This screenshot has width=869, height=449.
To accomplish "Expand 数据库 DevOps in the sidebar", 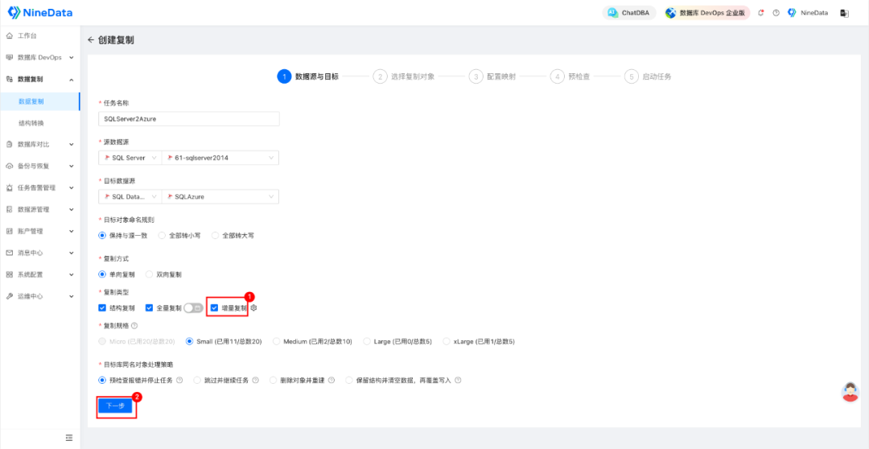I will [x=40, y=58].
